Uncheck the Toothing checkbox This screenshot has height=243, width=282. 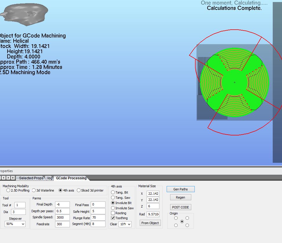[x=113, y=218]
